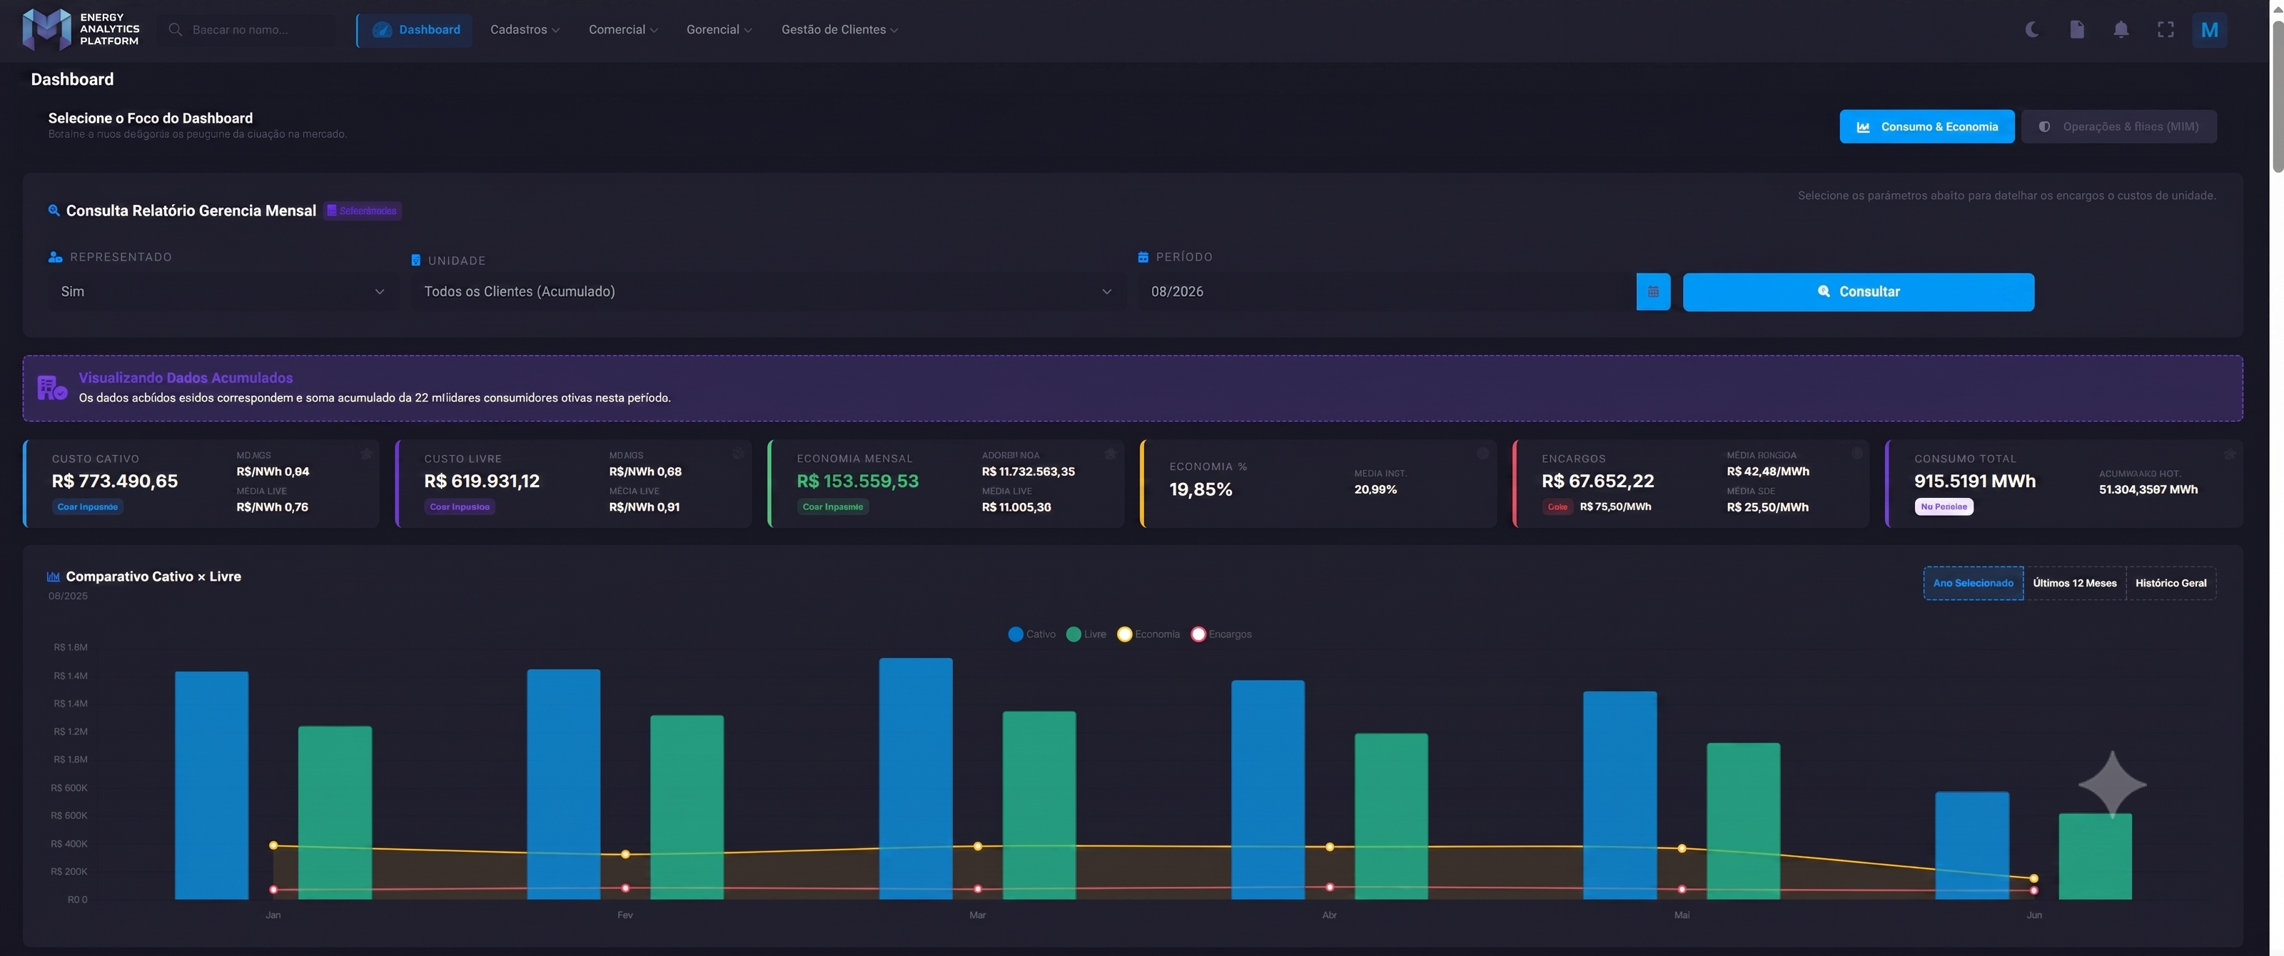
Task: Click the accumulated data building icon
Action: click(52, 388)
